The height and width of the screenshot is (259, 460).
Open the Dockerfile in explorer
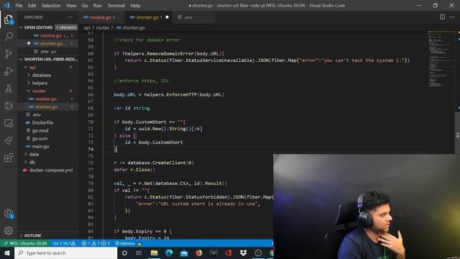pyautogui.click(x=48, y=123)
